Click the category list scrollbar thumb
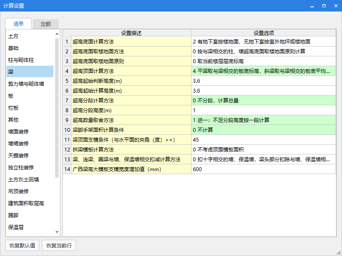Image resolution: width=342 pixels, height=256 pixels. pos(57,108)
